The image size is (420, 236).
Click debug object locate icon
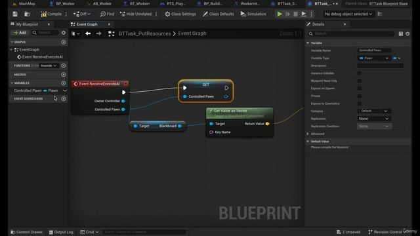pyautogui.click(x=380, y=14)
